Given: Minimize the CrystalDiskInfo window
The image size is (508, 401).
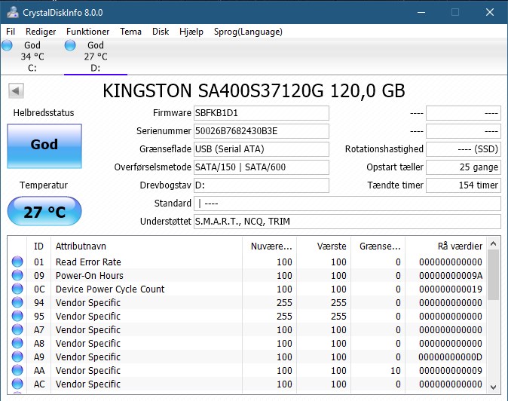Looking at the screenshot, I should (421, 12).
